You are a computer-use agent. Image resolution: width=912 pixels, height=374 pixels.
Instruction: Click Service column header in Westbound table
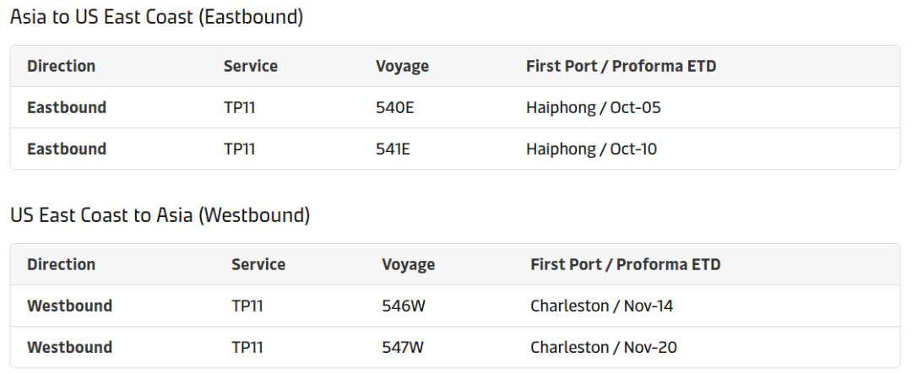point(258,264)
